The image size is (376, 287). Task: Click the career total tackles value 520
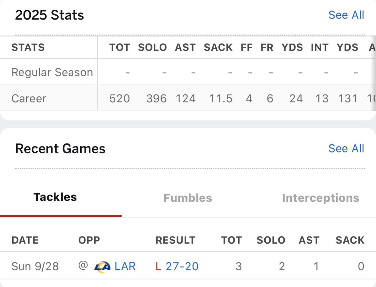coord(119,98)
